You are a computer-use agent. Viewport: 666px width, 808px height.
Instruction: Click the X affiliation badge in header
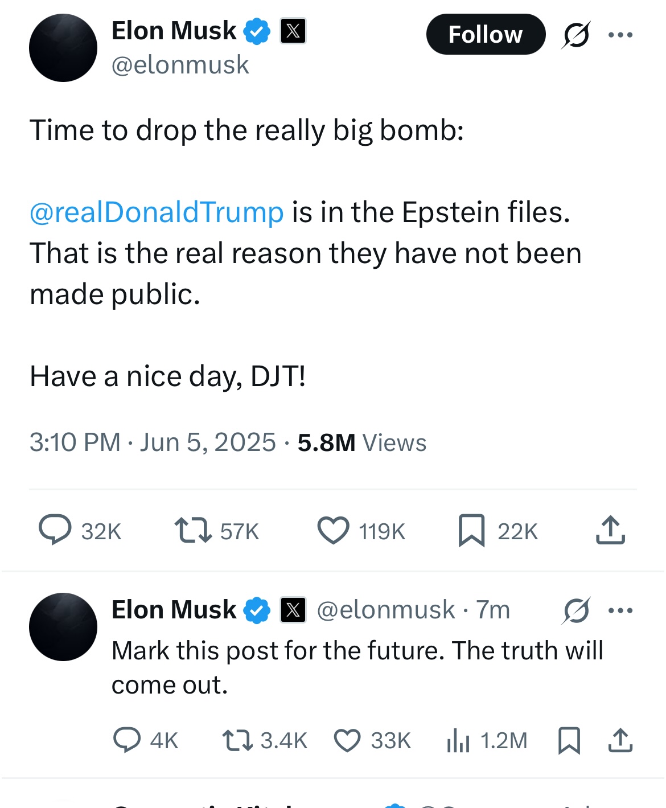click(x=293, y=31)
